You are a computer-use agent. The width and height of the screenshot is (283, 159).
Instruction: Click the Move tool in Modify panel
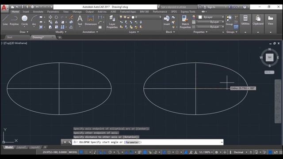50,17
